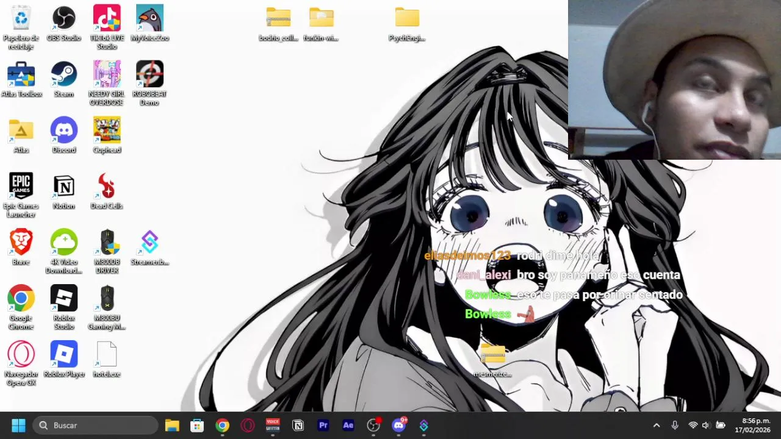Screen dimensions: 781x439
Task: Open Notion from the taskbar
Action: point(298,425)
